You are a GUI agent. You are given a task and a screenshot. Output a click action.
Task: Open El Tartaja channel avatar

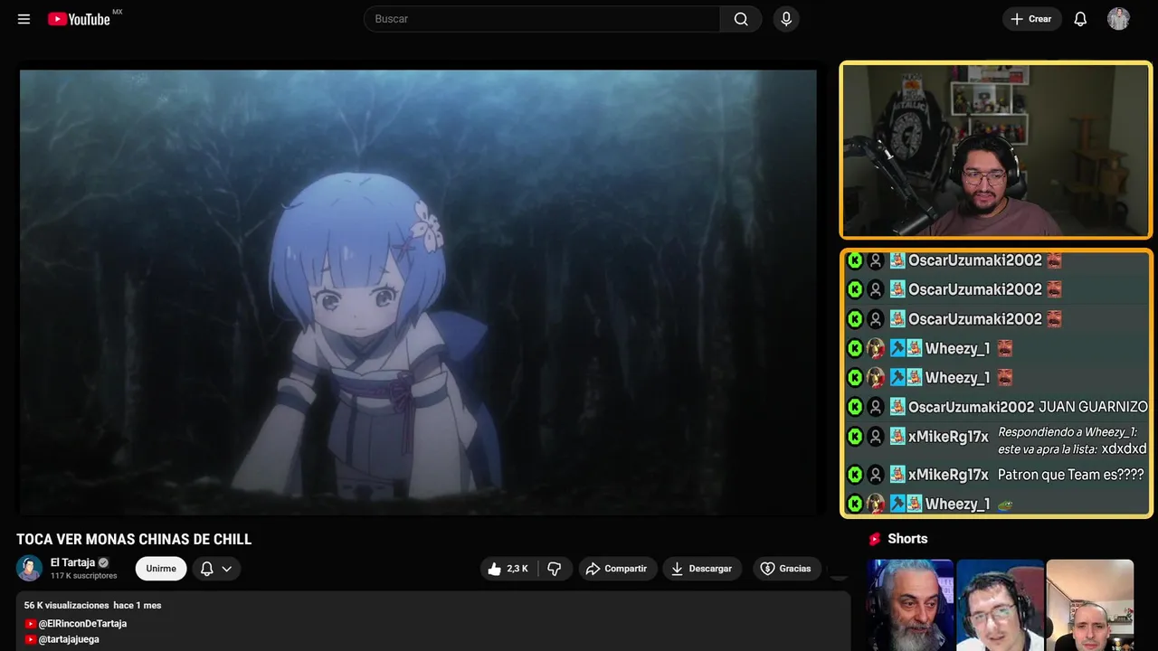click(x=30, y=568)
